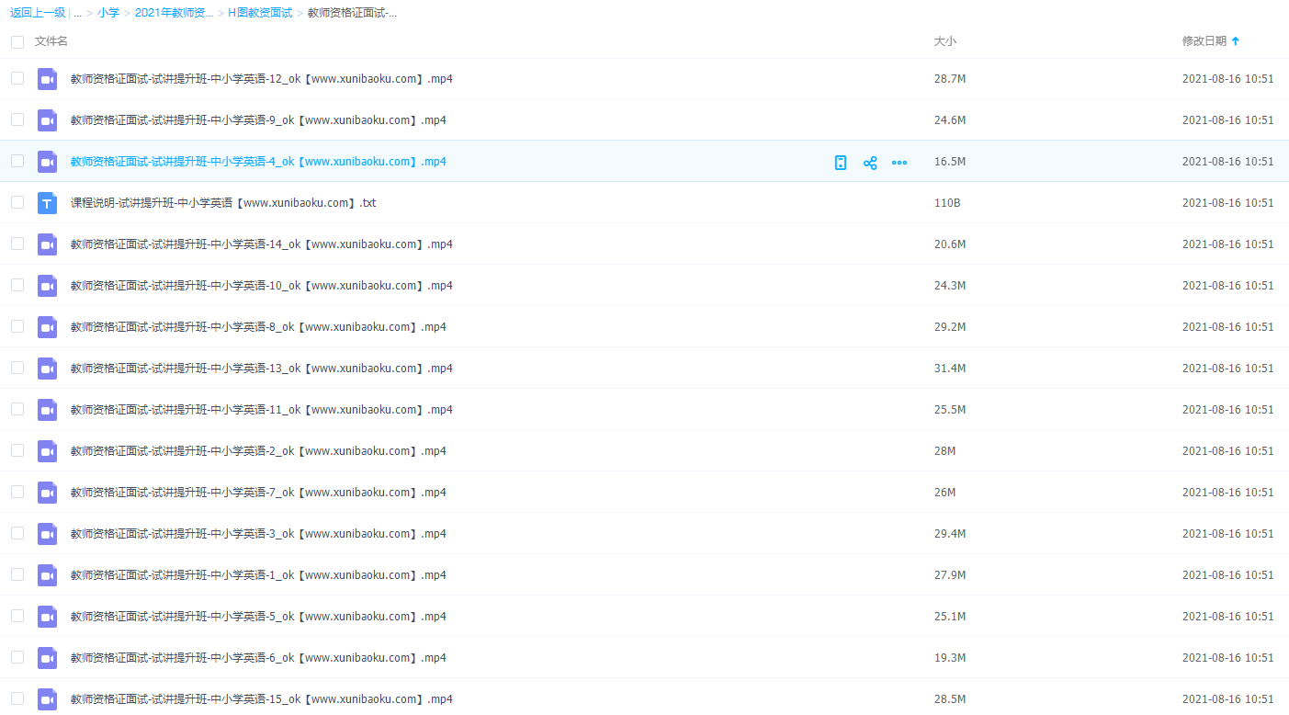Toggle the select-all checkbox beside 文件名

point(17,42)
